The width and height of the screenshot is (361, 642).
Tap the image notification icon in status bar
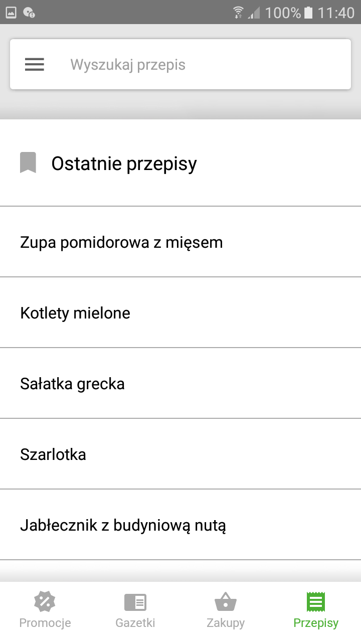point(11,13)
